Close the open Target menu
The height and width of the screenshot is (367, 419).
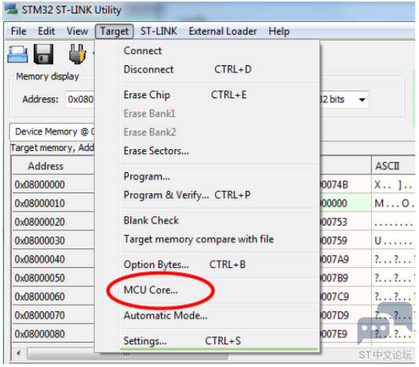(x=114, y=31)
